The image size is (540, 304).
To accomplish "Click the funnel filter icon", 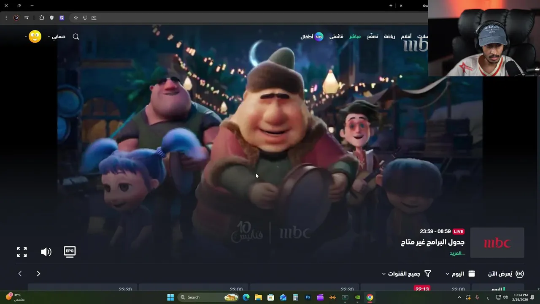I will click(427, 274).
